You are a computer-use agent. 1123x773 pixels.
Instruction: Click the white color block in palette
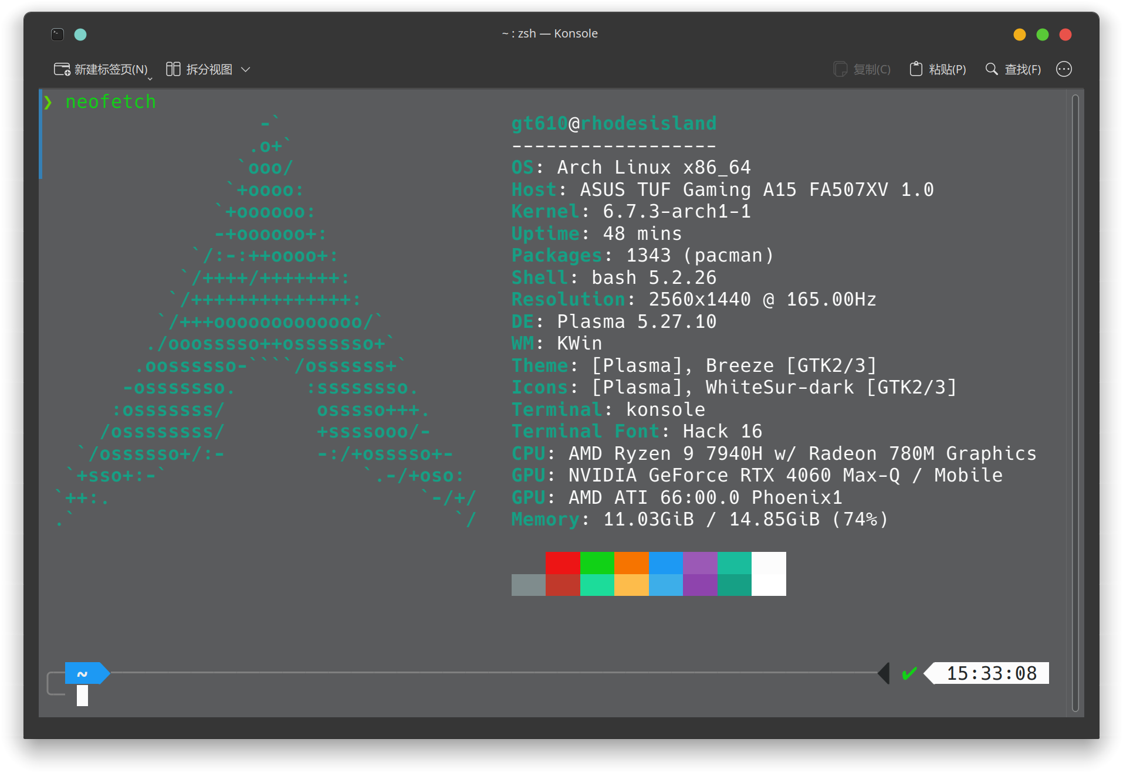(768, 585)
